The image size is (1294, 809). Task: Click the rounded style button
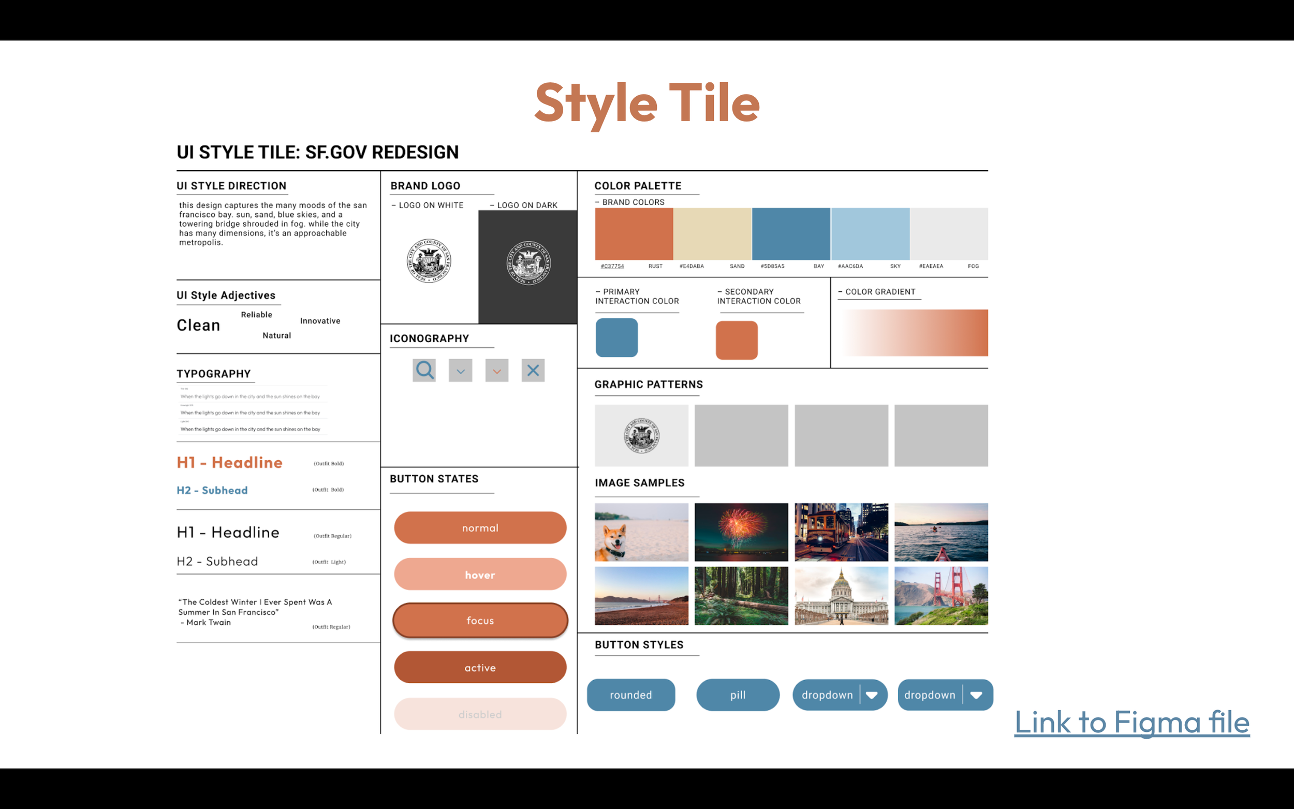click(x=630, y=695)
